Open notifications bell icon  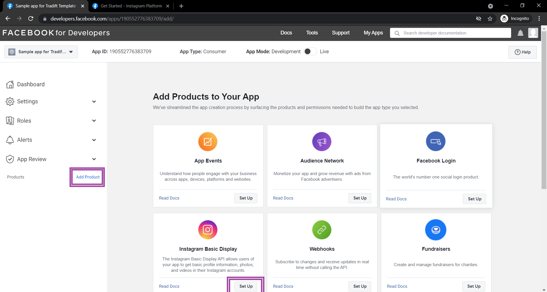click(520, 33)
